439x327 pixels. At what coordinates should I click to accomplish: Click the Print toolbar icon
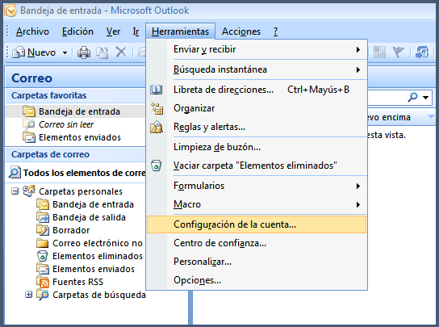[x=84, y=52]
